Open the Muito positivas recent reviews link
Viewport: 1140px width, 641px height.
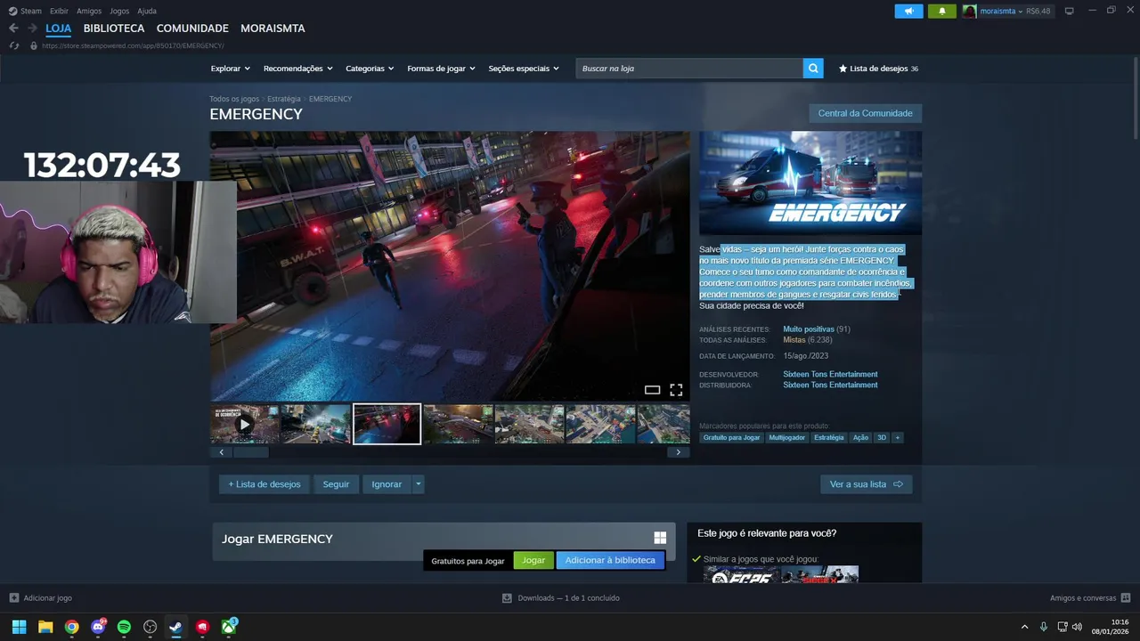pyautogui.click(x=809, y=329)
